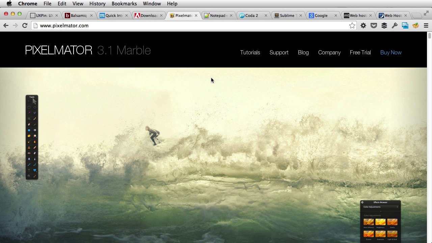This screenshot has height=243, width=432.
Task: Click the Brightness effect thumbnail
Action: point(380,222)
